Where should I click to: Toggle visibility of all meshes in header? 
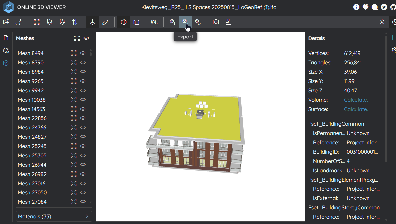click(x=86, y=38)
